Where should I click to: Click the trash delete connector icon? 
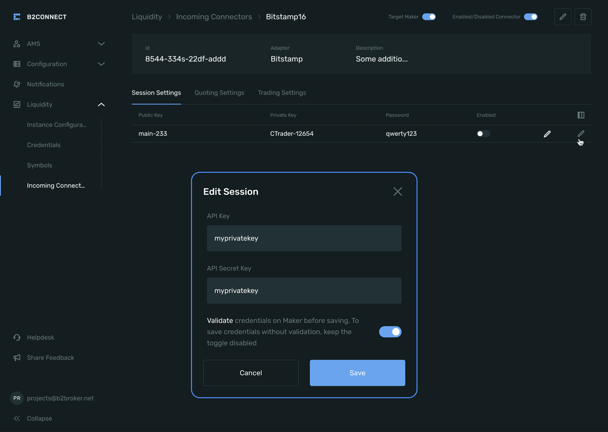(583, 17)
